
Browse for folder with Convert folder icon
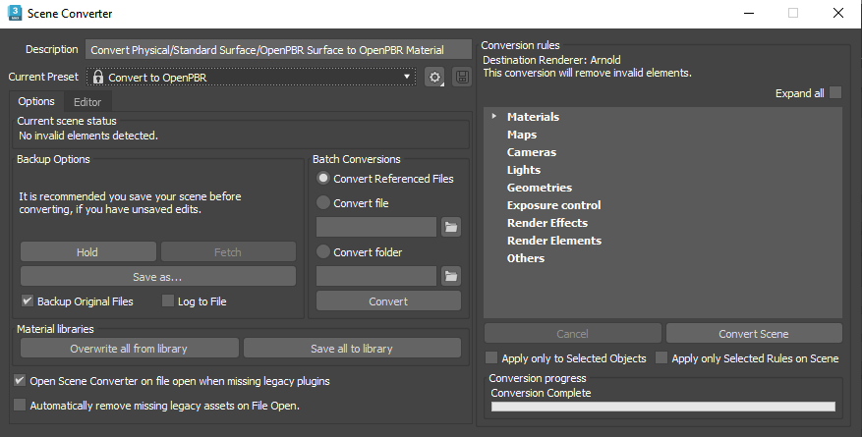point(451,276)
